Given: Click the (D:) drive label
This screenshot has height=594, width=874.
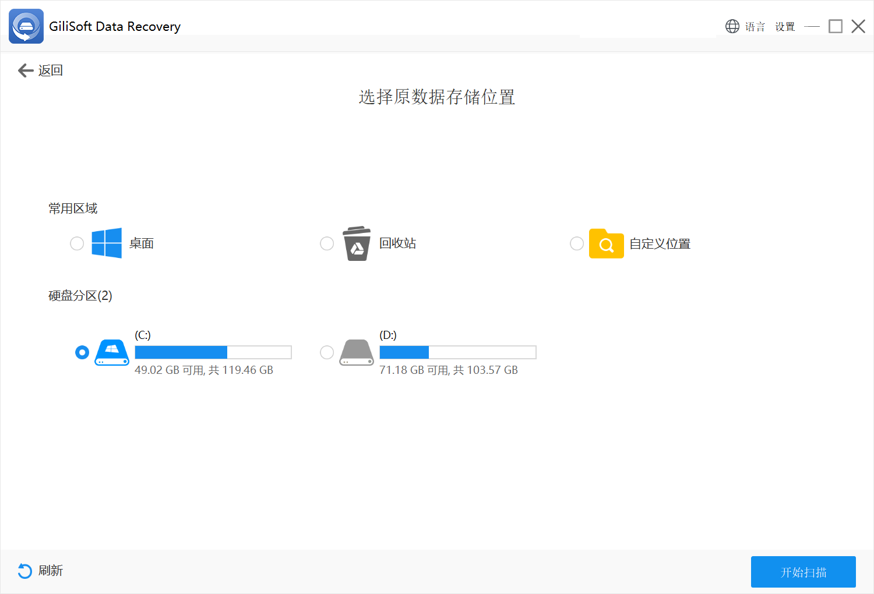Looking at the screenshot, I should tap(388, 335).
